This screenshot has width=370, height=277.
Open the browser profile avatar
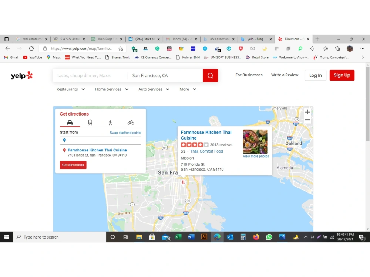coord(350,48)
